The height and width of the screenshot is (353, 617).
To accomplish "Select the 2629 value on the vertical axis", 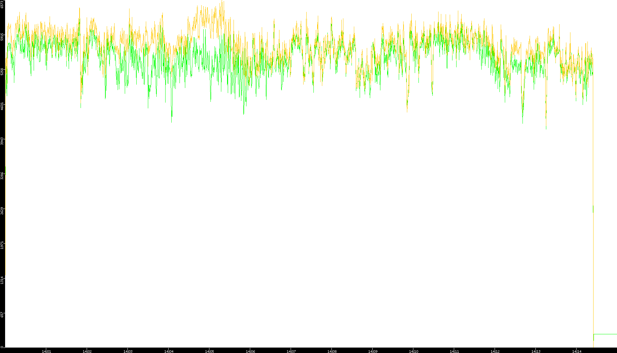I will click(x=2, y=211).
